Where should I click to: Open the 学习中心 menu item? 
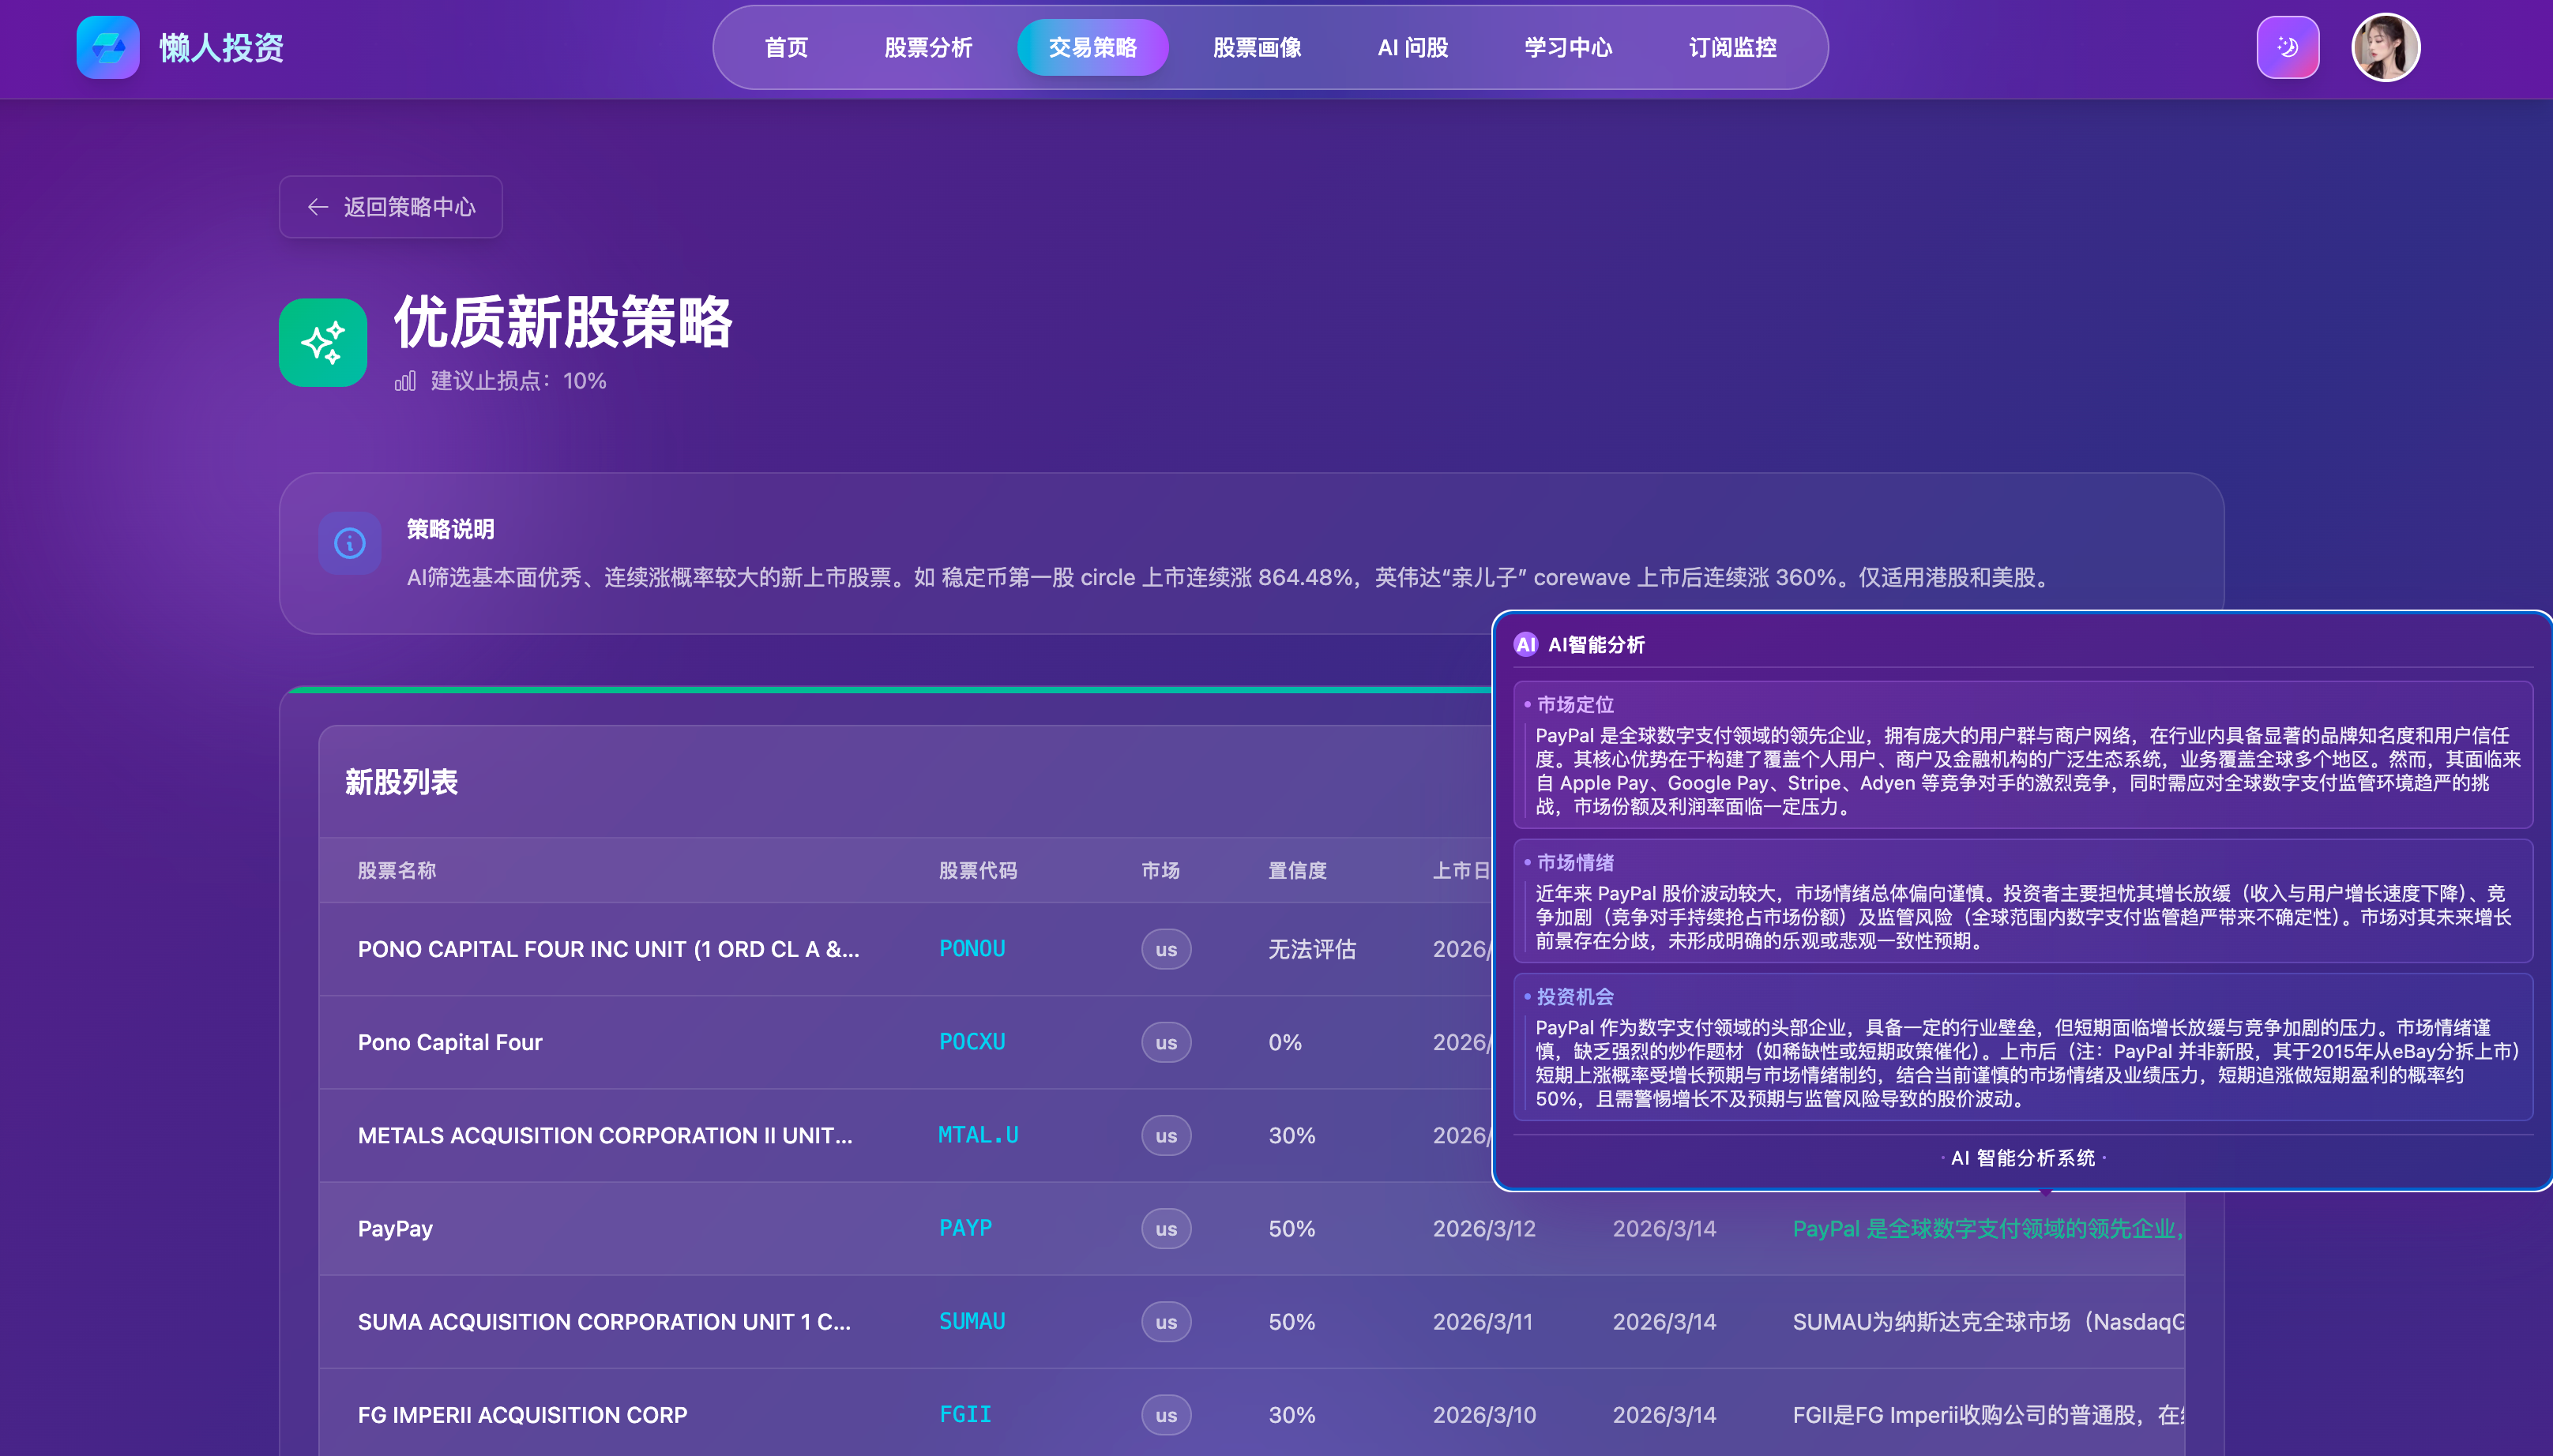pos(1568,47)
